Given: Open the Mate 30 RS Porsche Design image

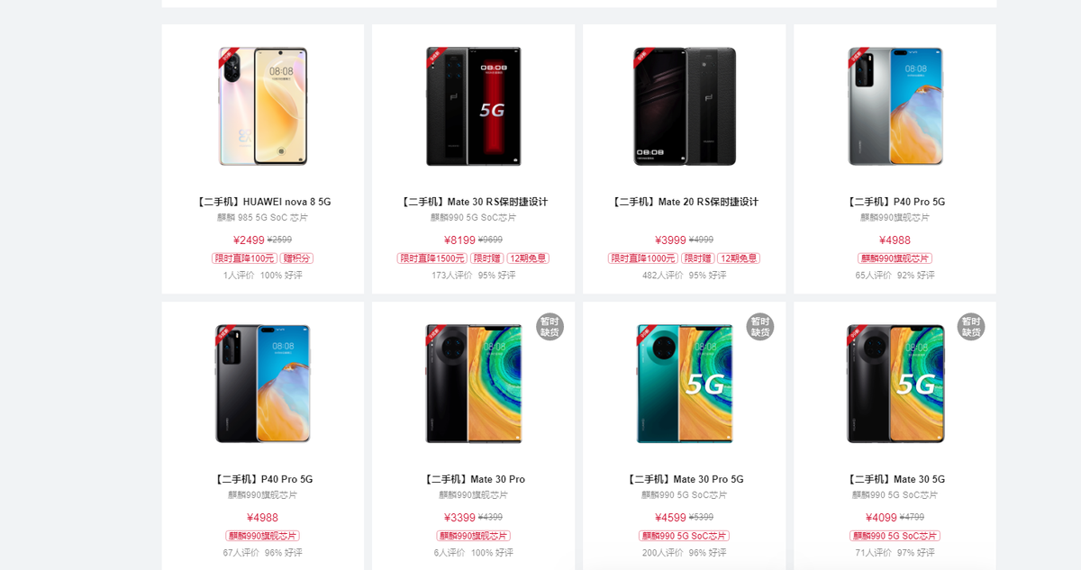Looking at the screenshot, I should tap(473, 106).
